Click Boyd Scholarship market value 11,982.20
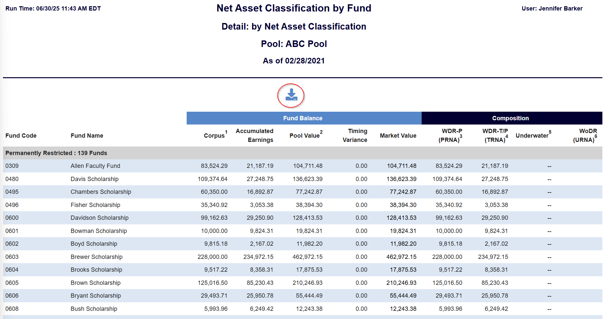606x319 pixels. 403,244
